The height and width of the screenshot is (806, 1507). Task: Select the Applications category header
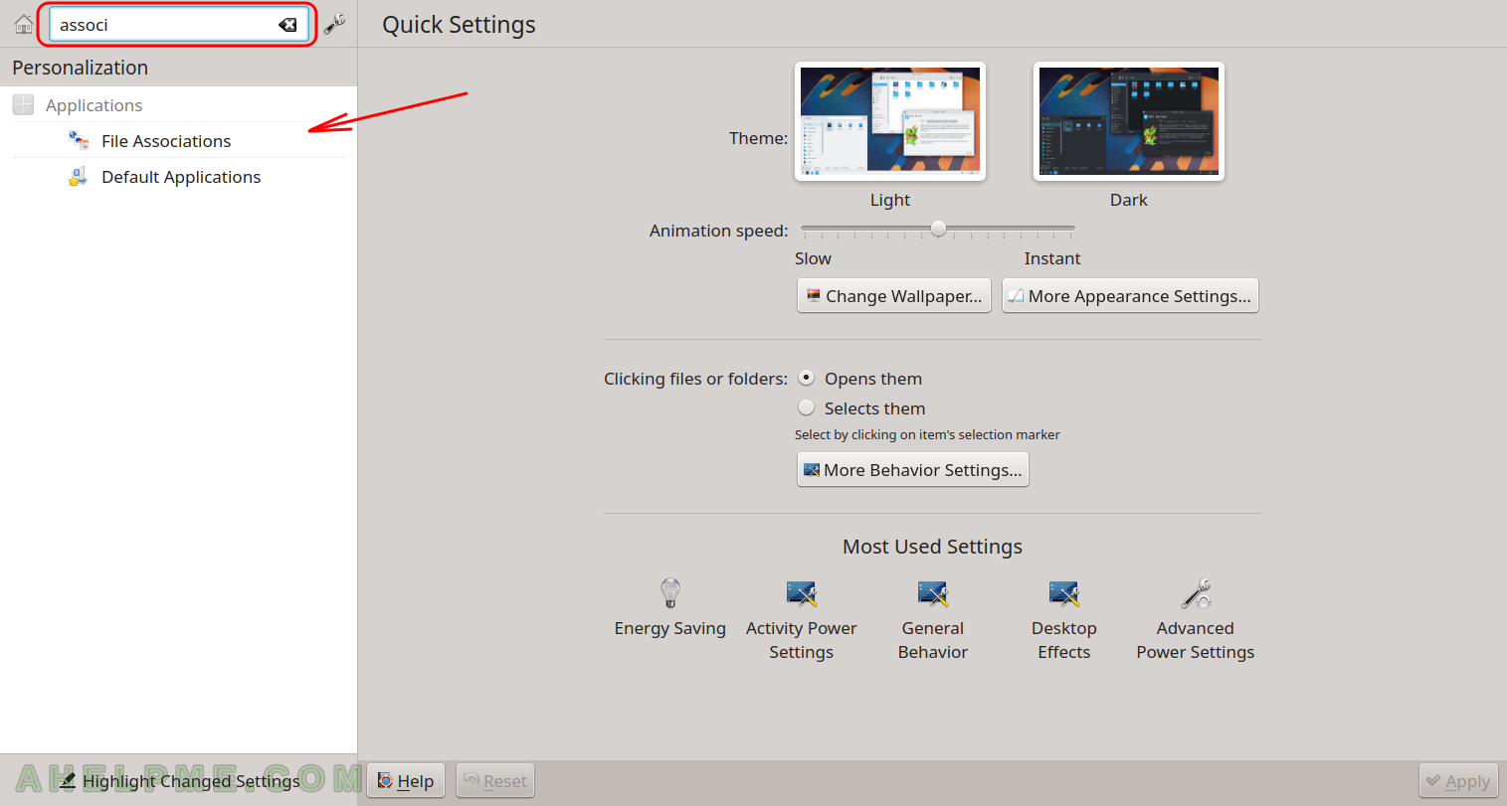click(179, 105)
